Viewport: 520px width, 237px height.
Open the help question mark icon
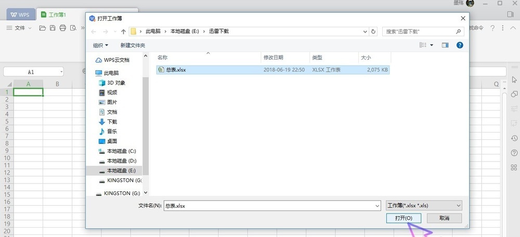point(459,45)
